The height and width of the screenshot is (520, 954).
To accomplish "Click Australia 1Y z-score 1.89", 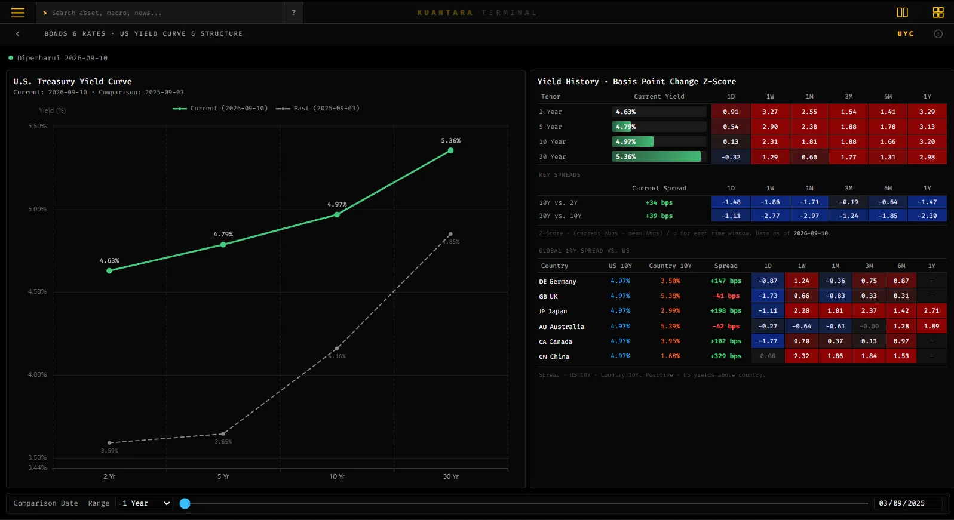I will point(931,327).
